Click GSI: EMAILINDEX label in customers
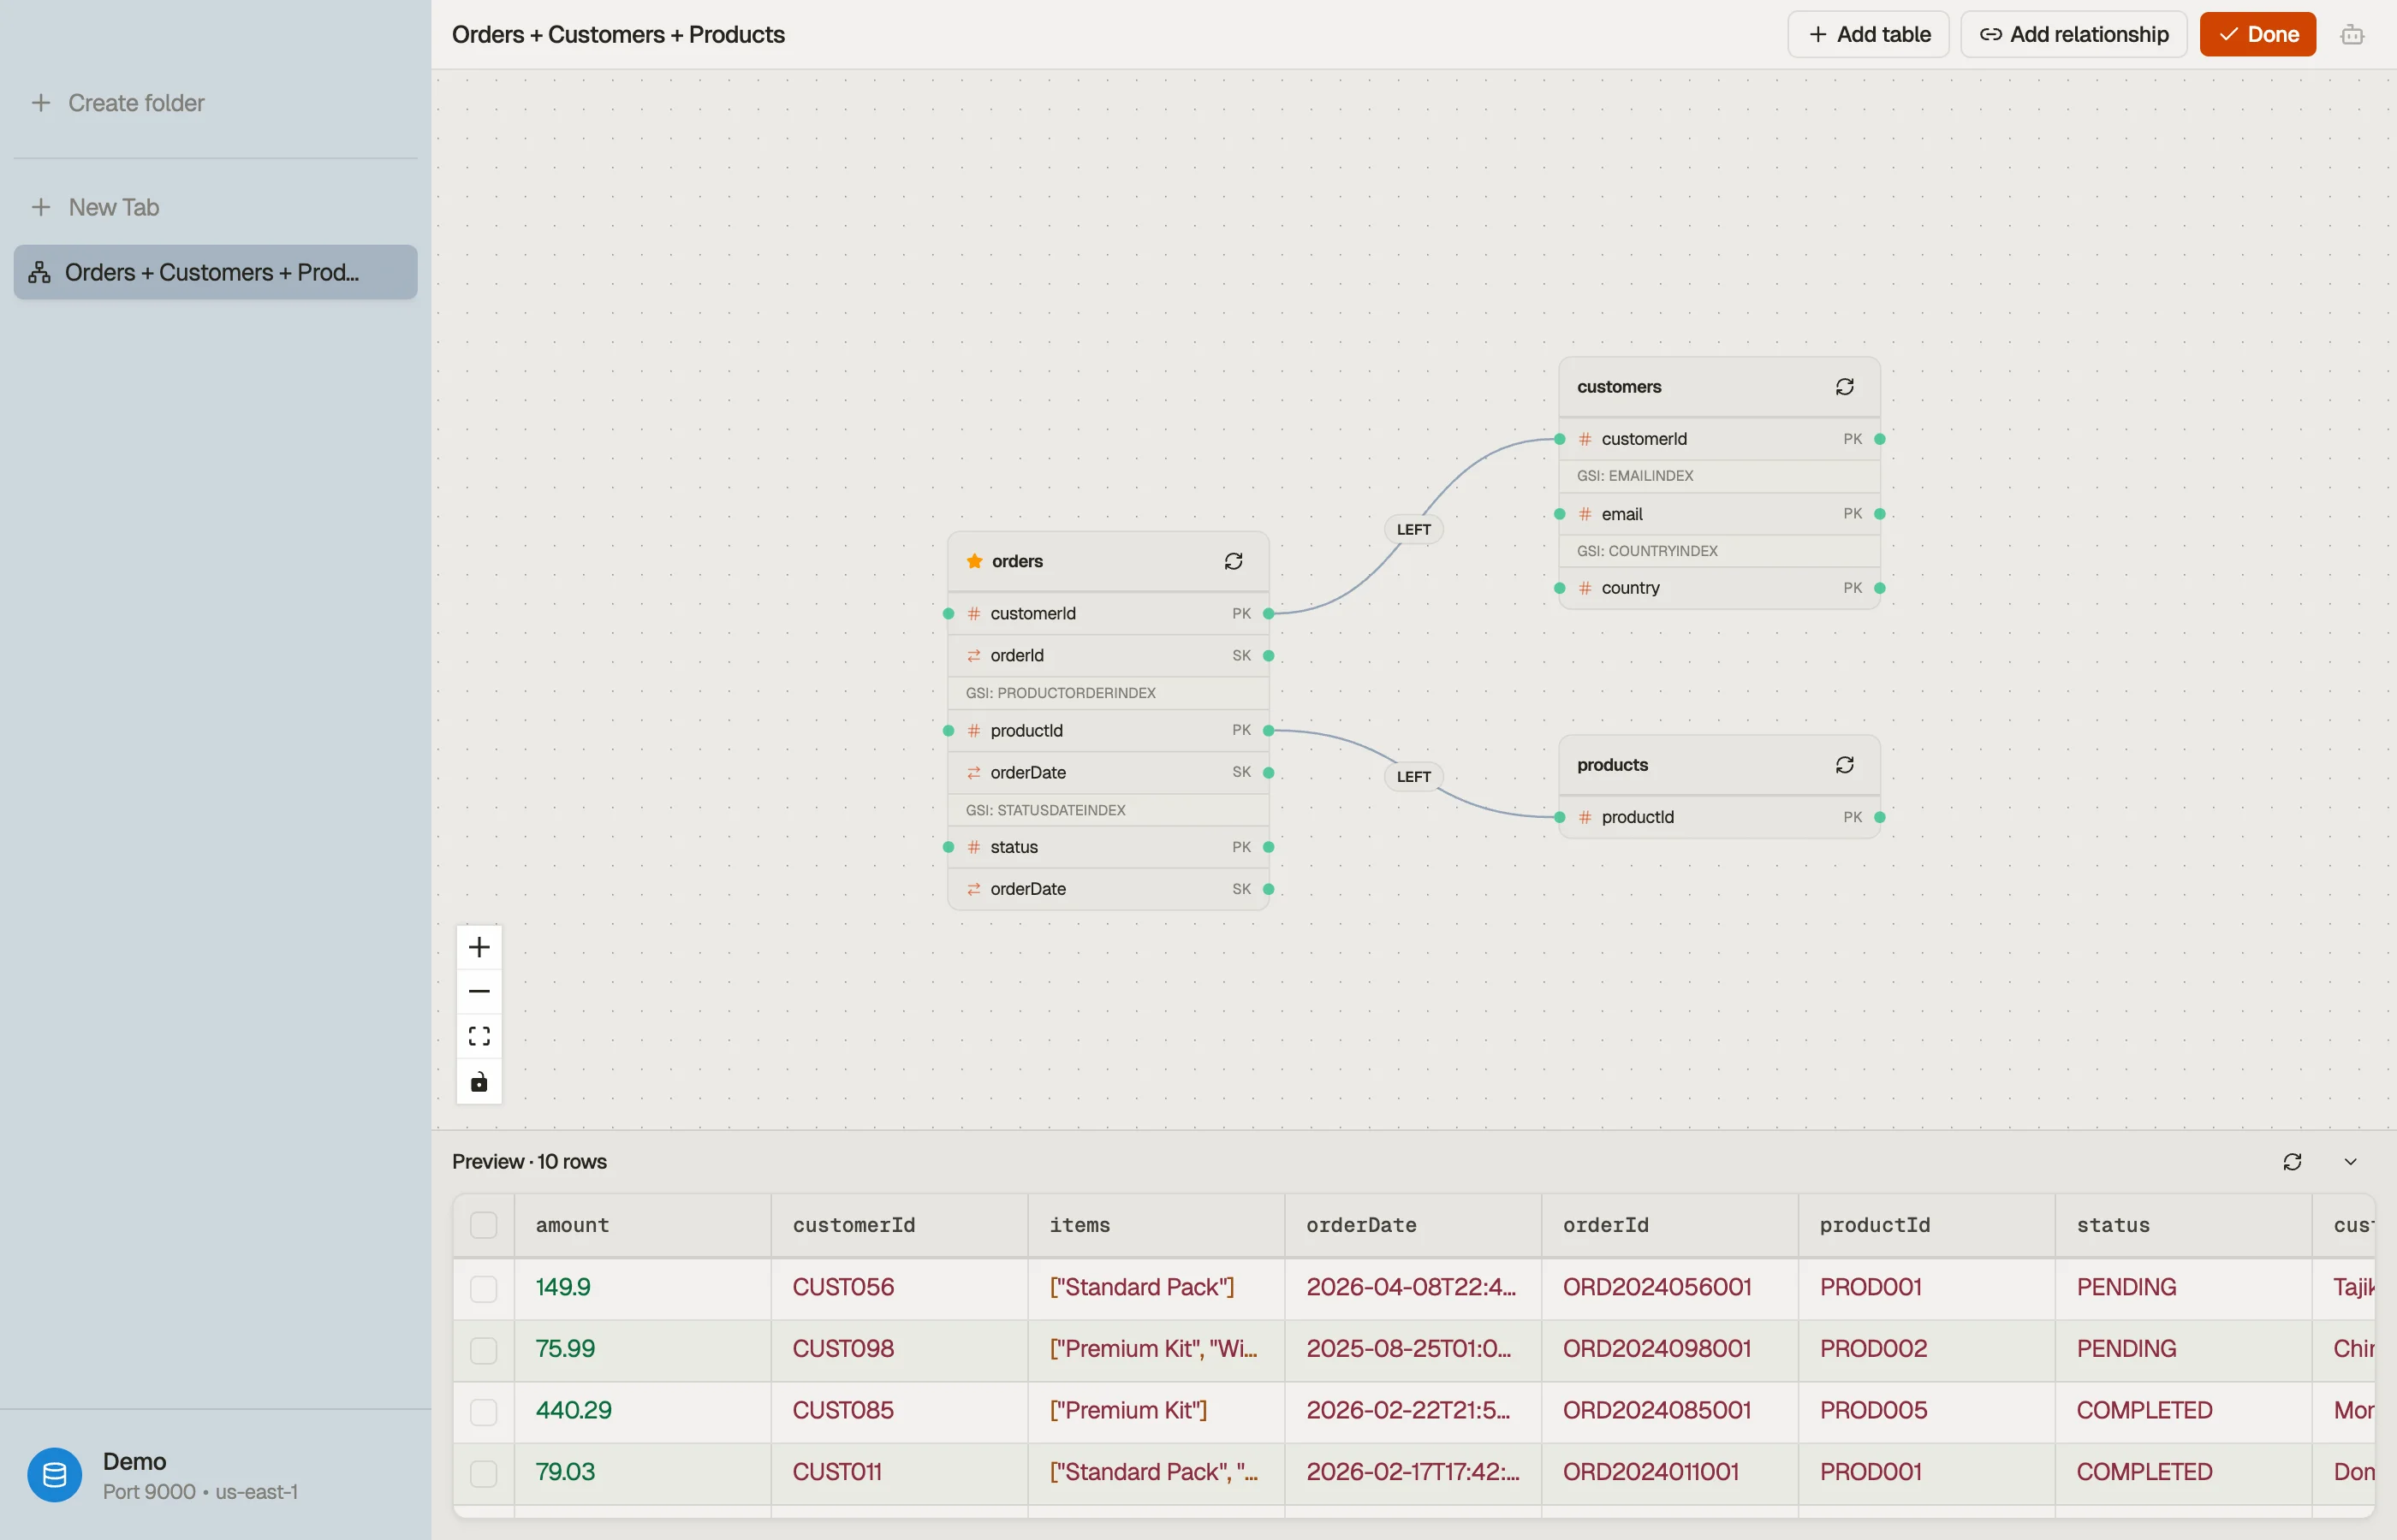 tap(1635, 476)
